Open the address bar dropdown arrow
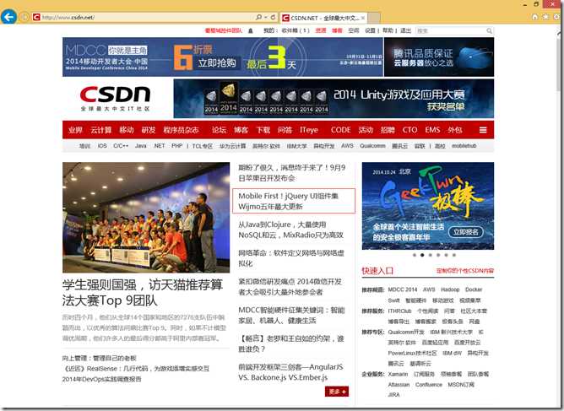This screenshot has width=564, height=411. click(265, 17)
